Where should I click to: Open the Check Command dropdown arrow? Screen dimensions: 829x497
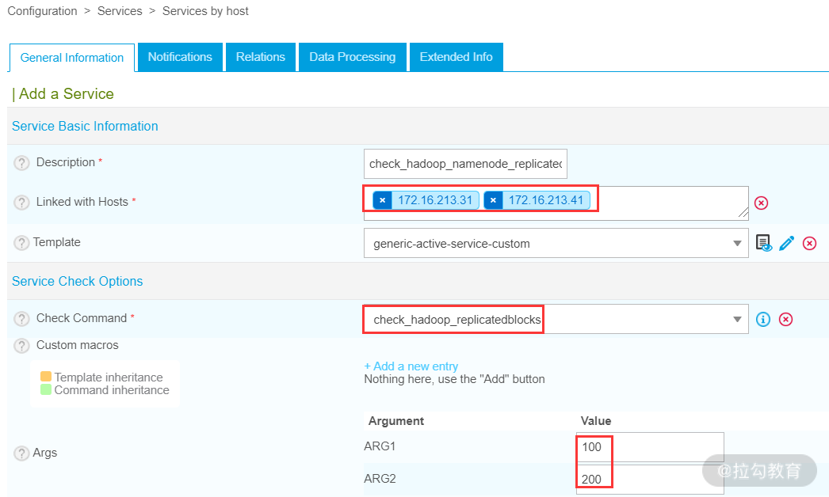737,319
